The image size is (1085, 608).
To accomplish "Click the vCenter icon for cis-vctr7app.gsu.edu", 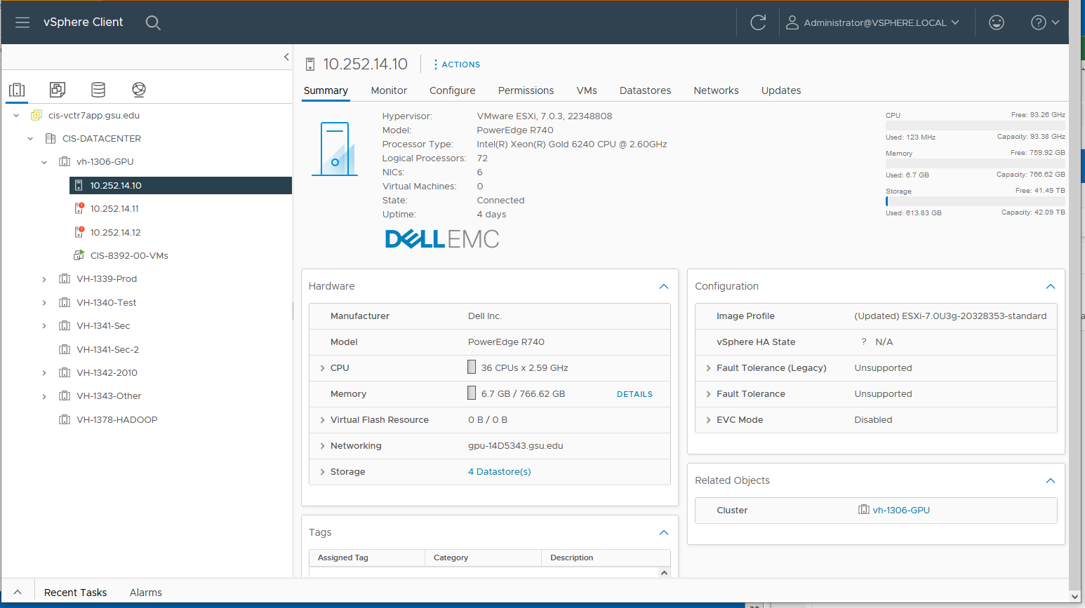I will [36, 115].
